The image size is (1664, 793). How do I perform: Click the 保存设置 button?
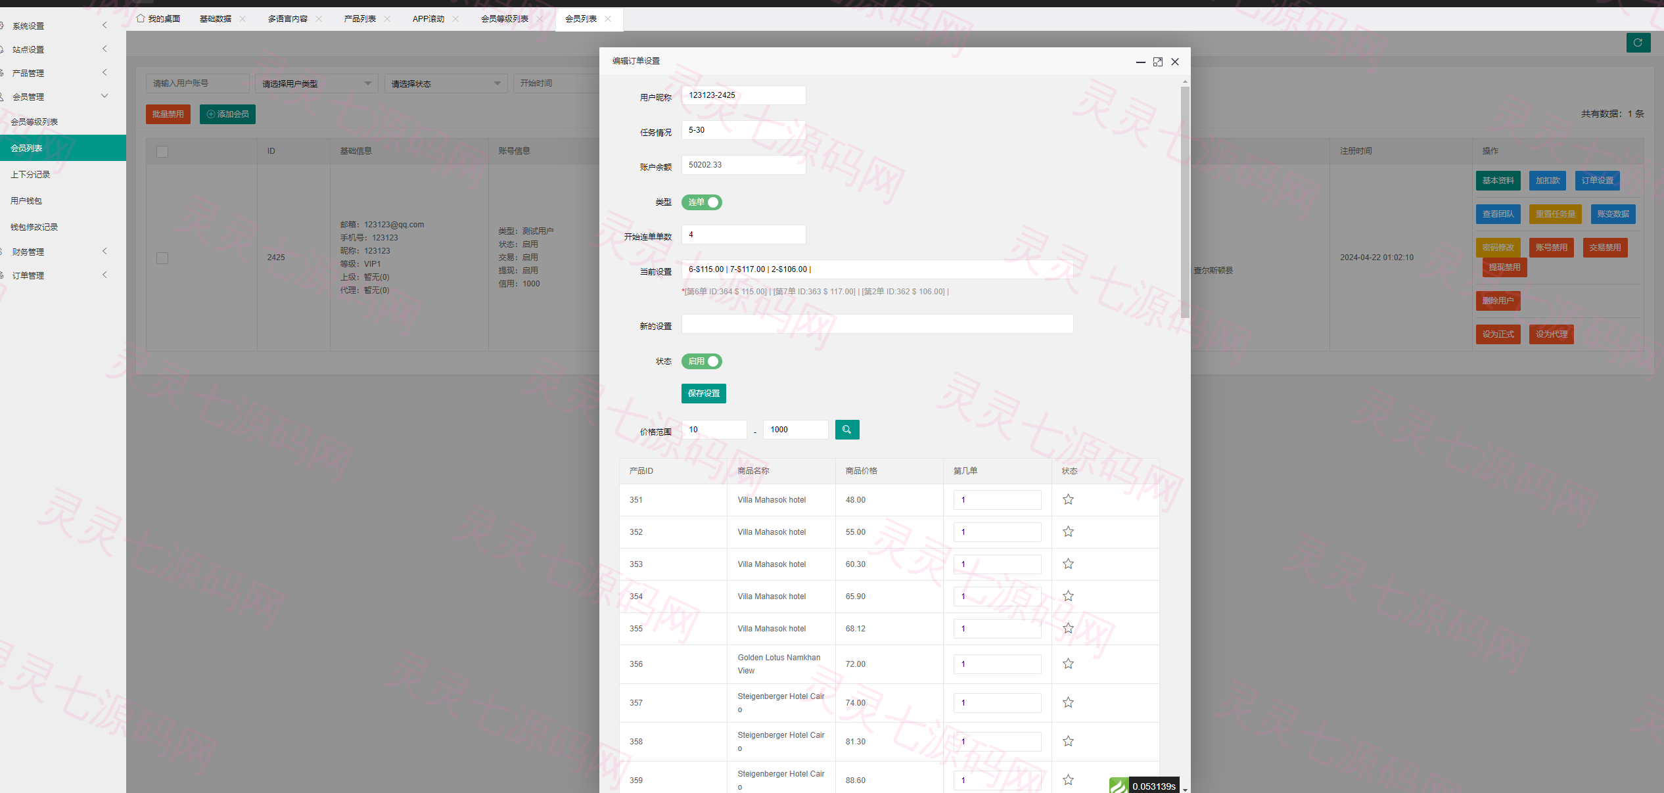(x=704, y=394)
